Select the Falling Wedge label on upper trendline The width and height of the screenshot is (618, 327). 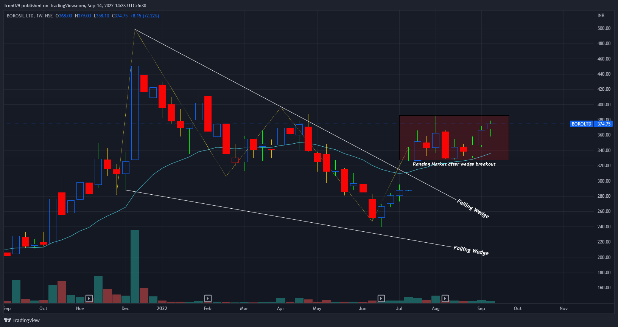[473, 209]
